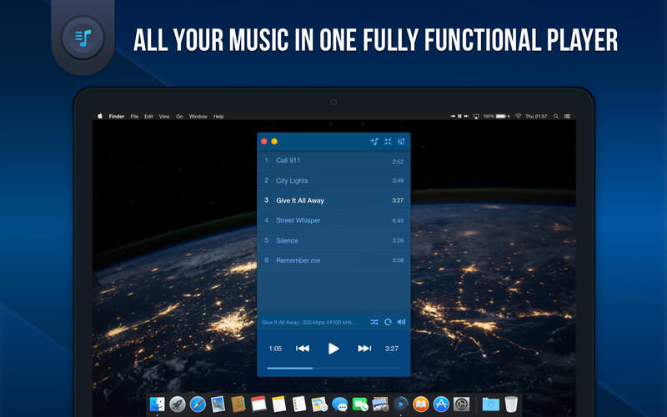Open the Window menu

pyautogui.click(x=198, y=116)
